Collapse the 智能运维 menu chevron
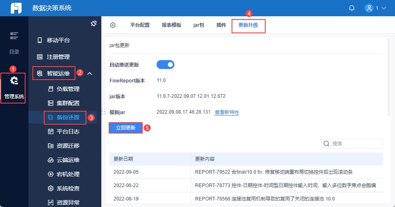This screenshot has width=395, height=207. 90,73
